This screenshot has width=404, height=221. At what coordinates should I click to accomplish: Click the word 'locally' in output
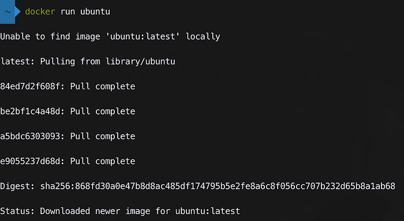[203, 36]
